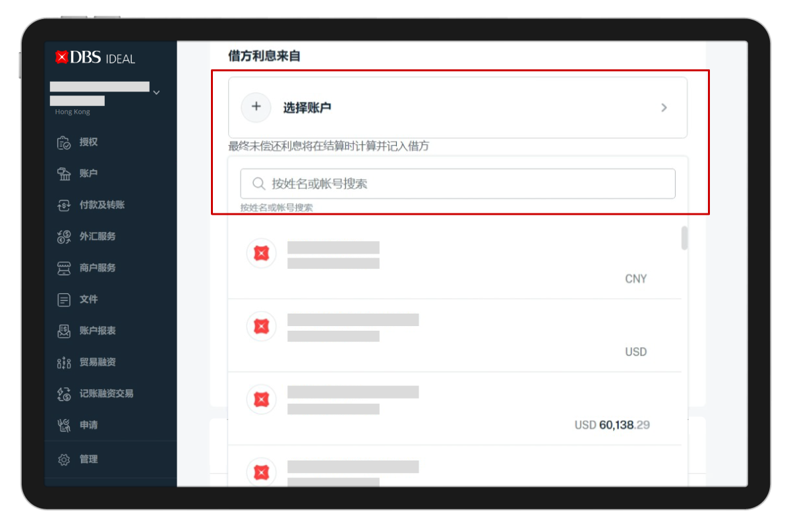
Task: Focus the 按姓名或帐号搜索 search field
Action: (x=457, y=184)
